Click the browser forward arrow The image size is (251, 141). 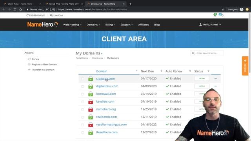coord(9,9)
